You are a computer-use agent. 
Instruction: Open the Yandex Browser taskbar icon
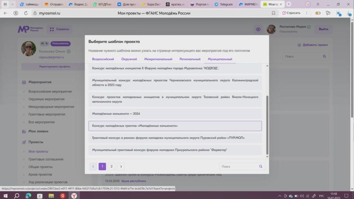point(74,196)
